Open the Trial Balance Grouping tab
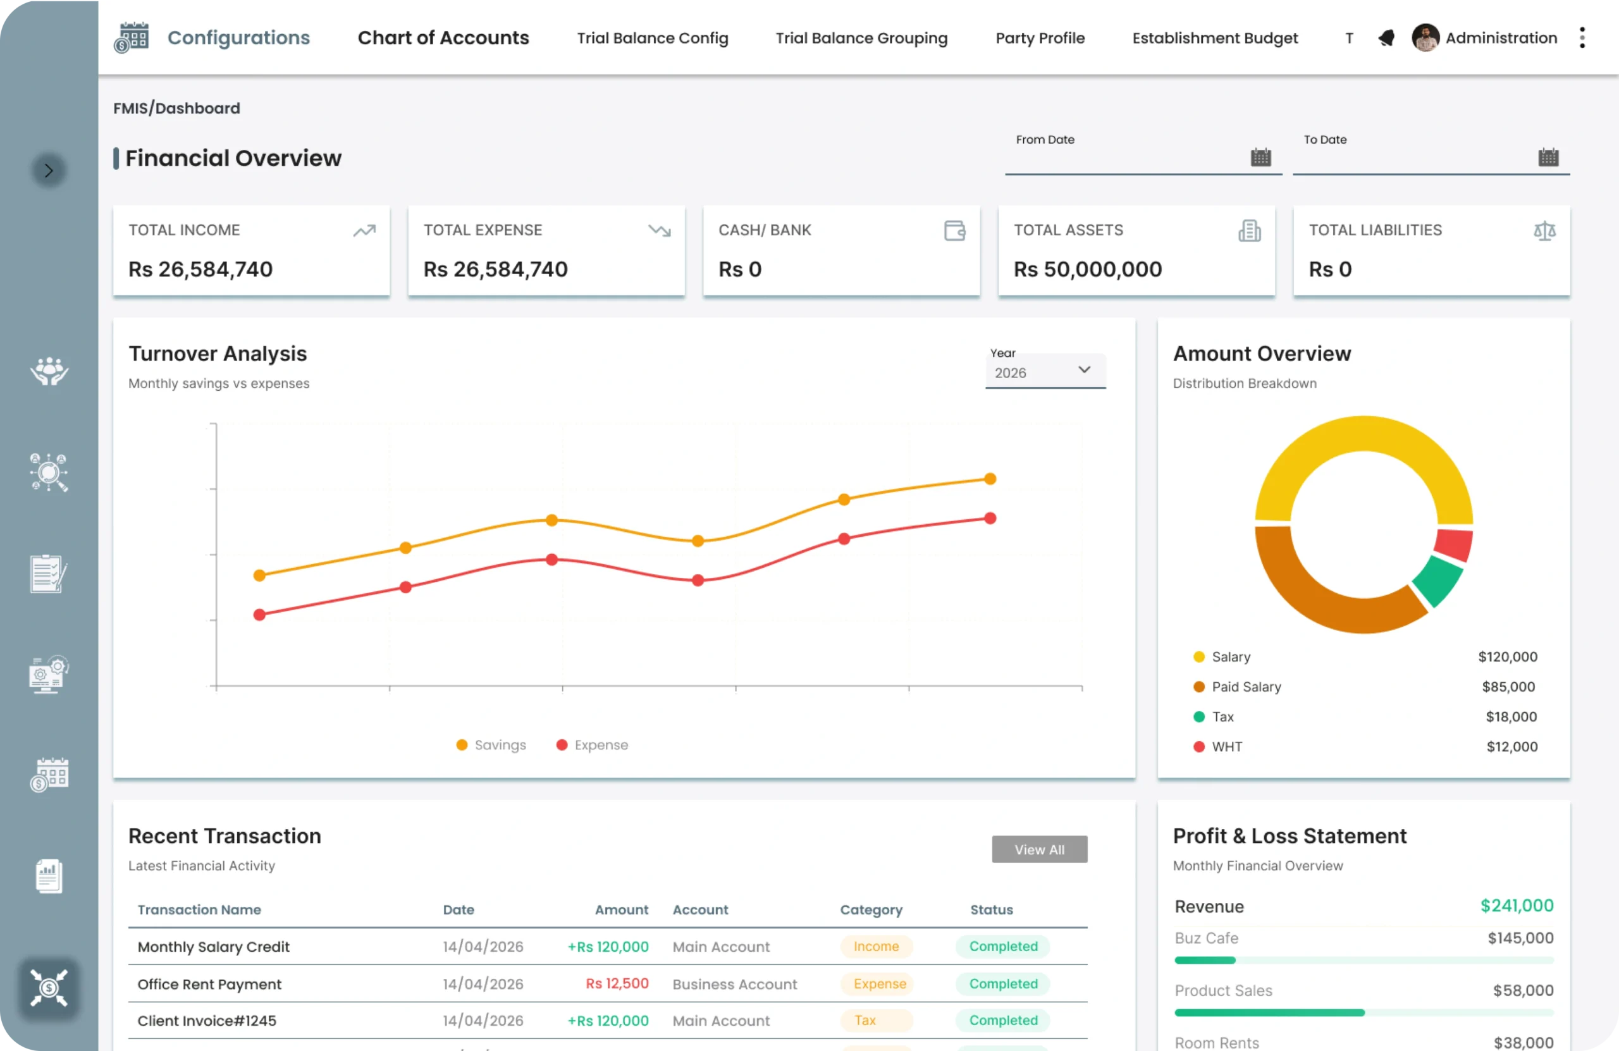The height and width of the screenshot is (1051, 1619). (861, 38)
